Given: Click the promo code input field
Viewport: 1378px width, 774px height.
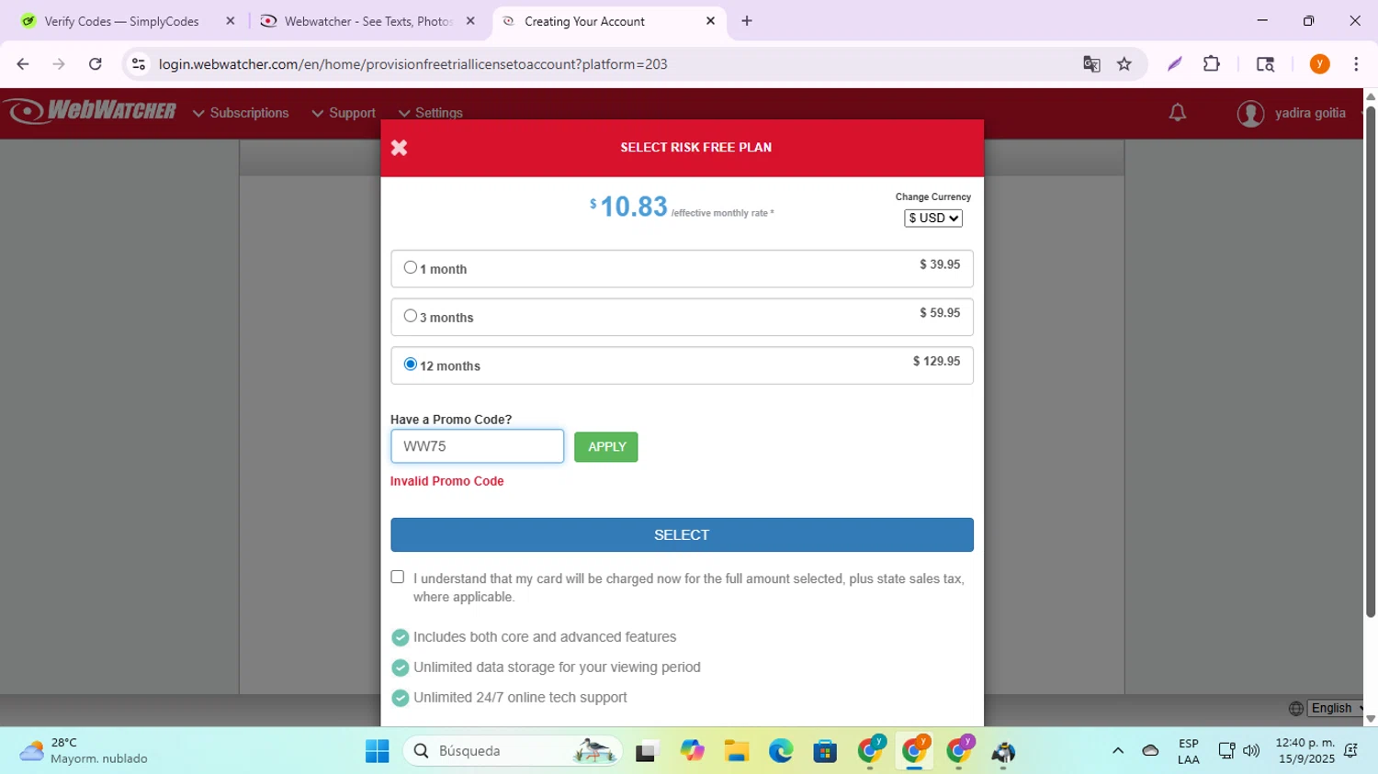Looking at the screenshot, I should point(477,446).
